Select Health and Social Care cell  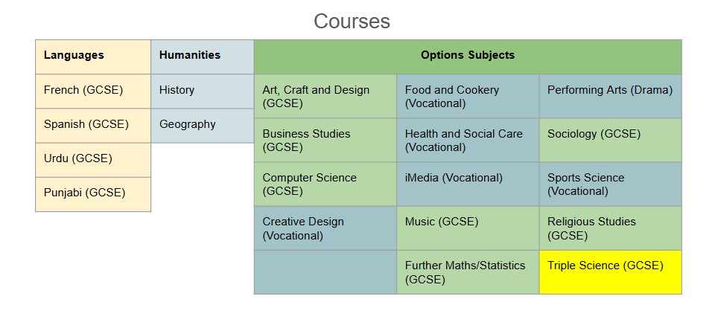[467, 141]
